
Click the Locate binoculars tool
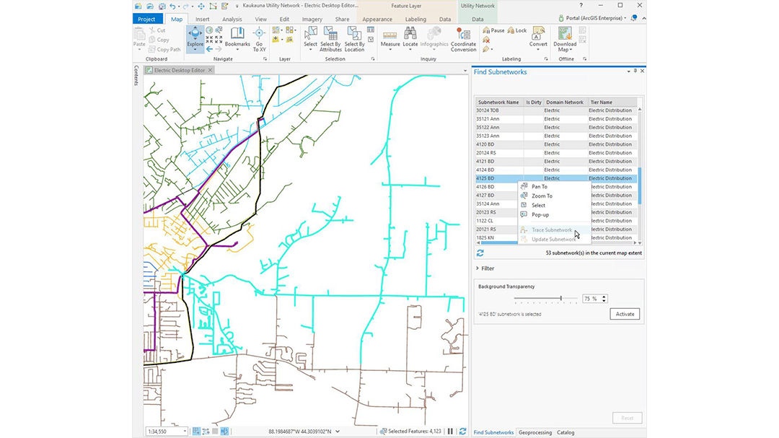410,38
